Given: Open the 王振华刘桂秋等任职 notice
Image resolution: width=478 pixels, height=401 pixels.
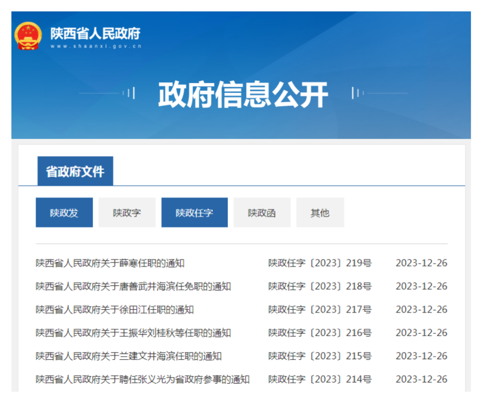Looking at the screenshot, I should tap(133, 333).
